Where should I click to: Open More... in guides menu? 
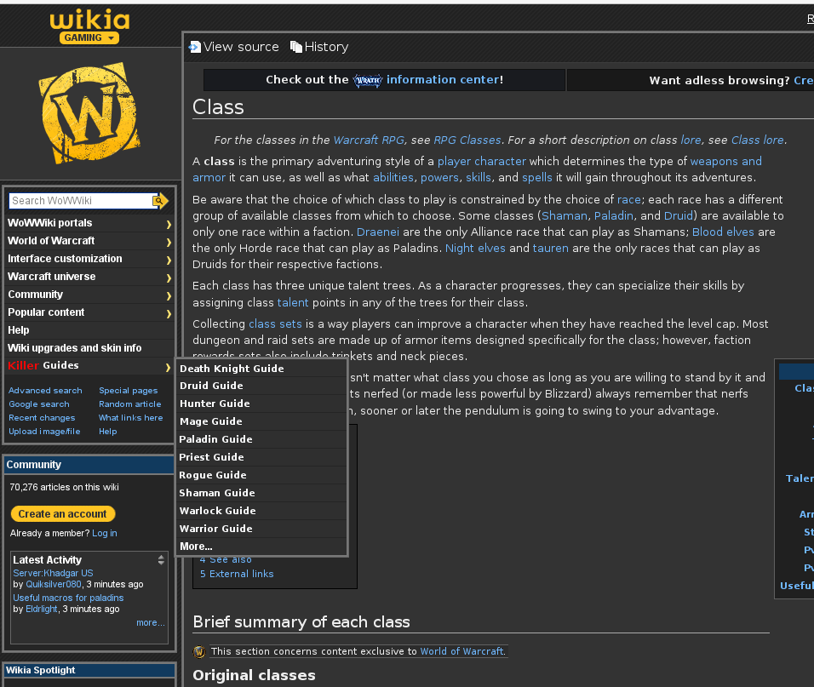tap(261, 547)
